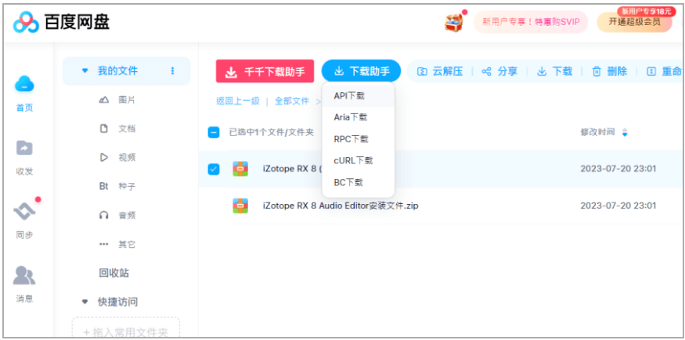Click 全部文件 breadcrumb link
Image resolution: width=685 pixels, height=340 pixels.
click(x=292, y=102)
